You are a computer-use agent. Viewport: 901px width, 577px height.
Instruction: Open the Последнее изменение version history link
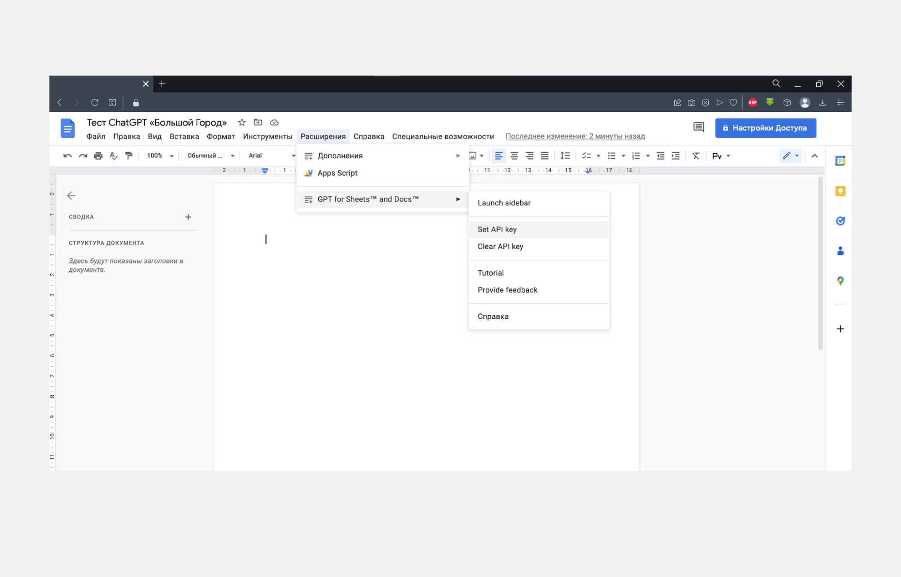(575, 137)
